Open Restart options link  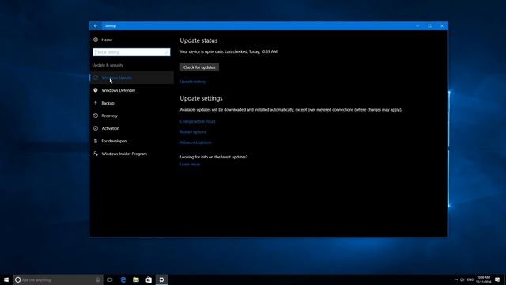tap(193, 132)
